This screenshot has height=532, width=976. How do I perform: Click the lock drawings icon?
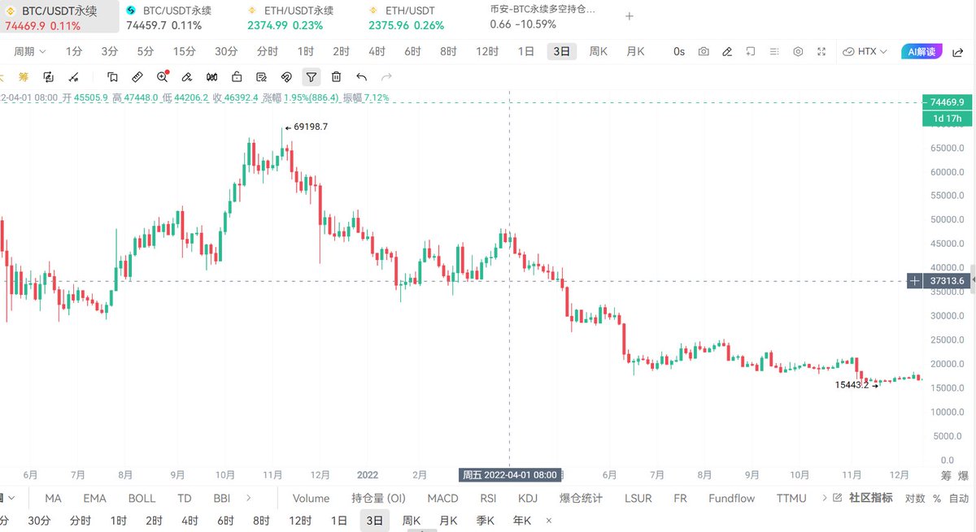(x=237, y=76)
